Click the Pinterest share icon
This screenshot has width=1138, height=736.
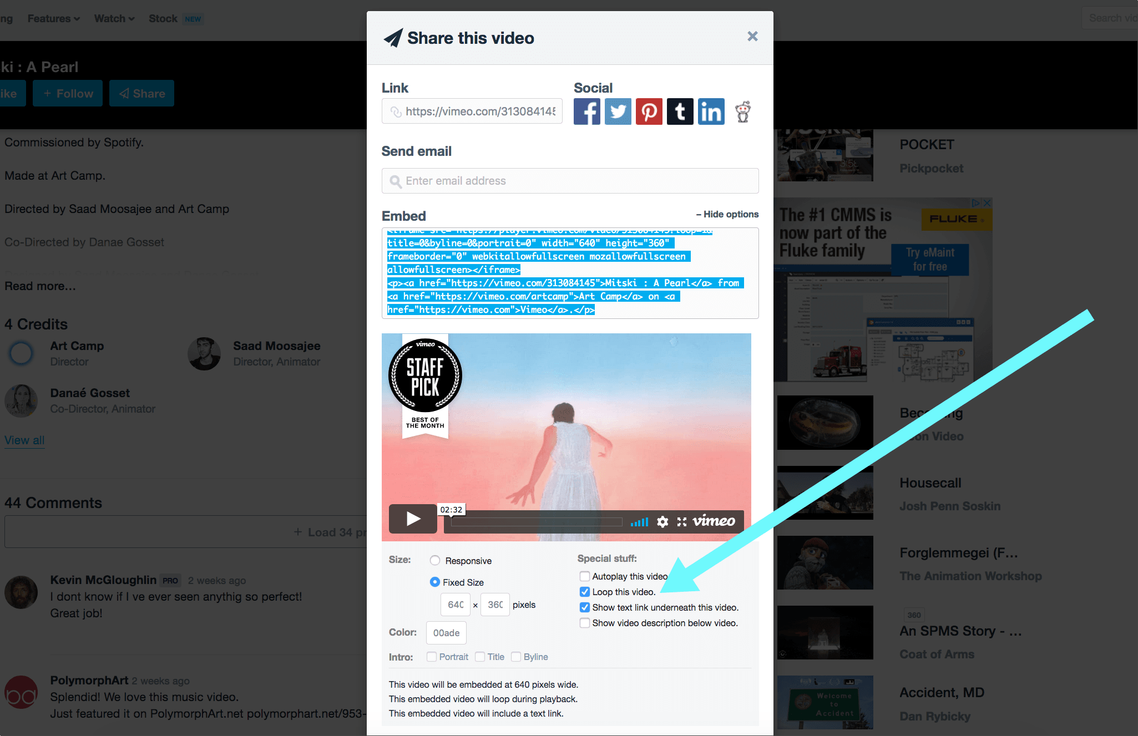pyautogui.click(x=650, y=111)
